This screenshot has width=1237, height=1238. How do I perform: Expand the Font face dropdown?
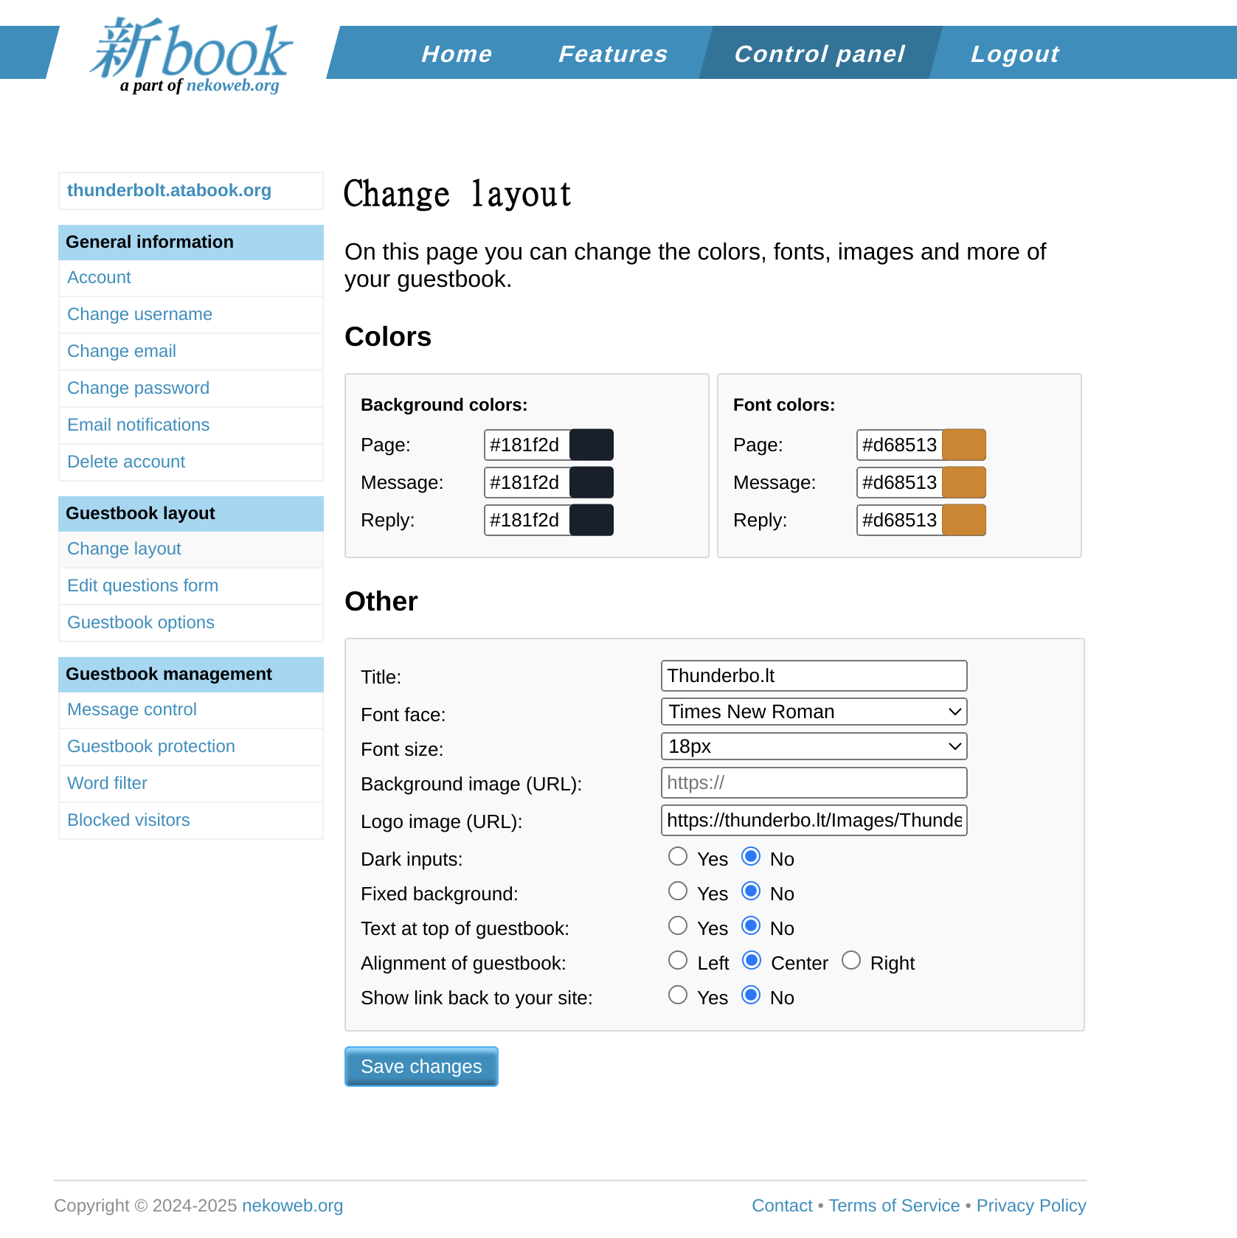[x=814, y=712]
